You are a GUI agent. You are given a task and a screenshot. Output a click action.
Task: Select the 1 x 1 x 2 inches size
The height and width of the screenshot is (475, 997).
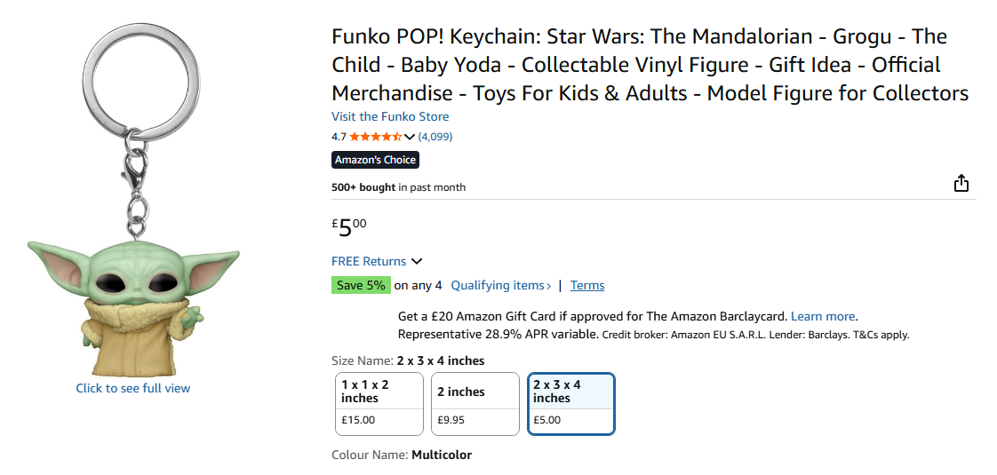pos(379,404)
